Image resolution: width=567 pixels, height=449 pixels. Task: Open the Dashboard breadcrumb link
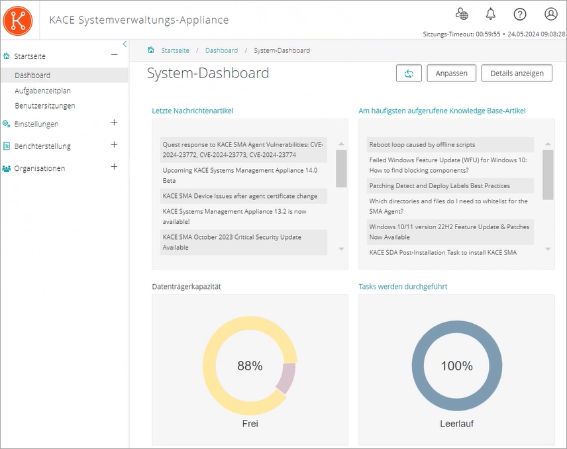pos(221,50)
